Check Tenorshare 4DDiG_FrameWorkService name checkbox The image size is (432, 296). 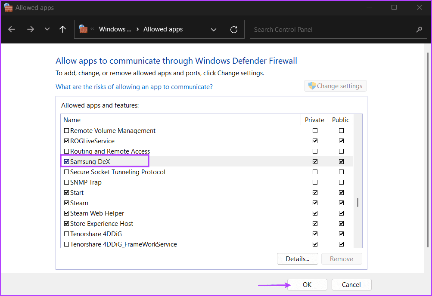click(x=66, y=244)
